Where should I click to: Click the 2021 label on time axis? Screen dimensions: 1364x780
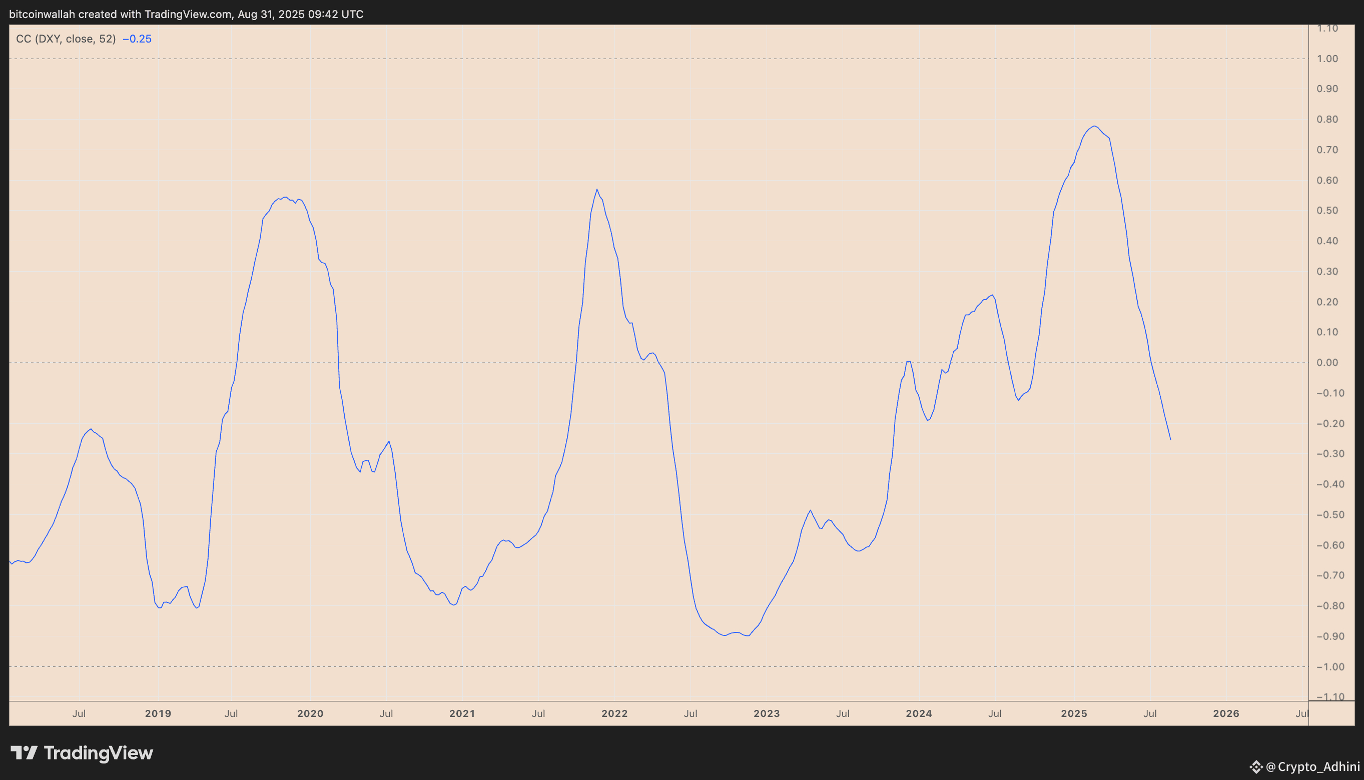[x=462, y=713]
